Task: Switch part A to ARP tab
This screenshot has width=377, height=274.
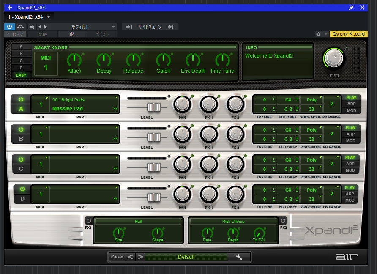Action: [351, 104]
